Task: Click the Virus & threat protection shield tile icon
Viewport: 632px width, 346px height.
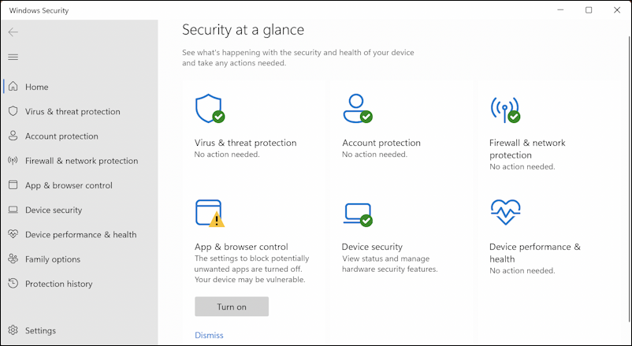Action: 209,109
